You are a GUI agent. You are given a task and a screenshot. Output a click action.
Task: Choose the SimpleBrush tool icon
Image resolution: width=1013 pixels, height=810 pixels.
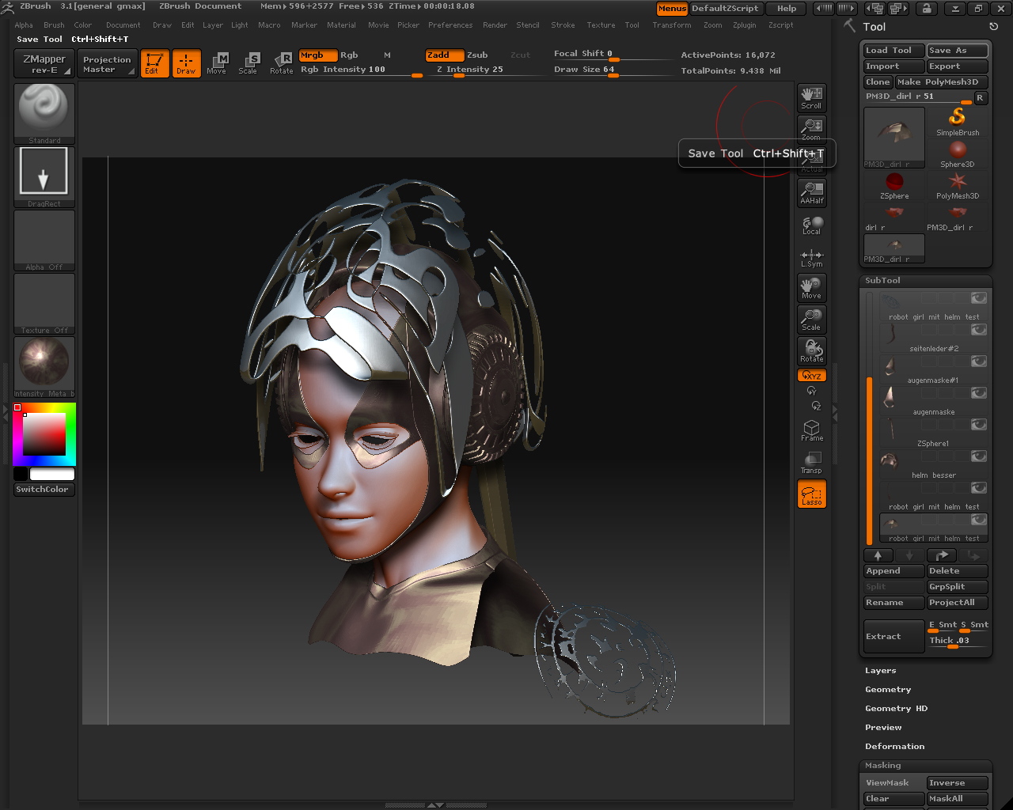tap(958, 122)
